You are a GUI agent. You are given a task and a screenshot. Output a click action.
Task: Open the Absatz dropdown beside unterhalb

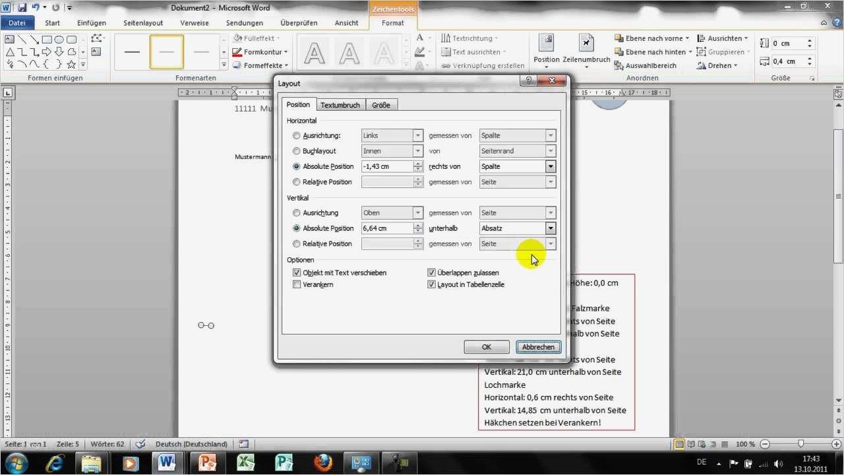click(x=551, y=228)
